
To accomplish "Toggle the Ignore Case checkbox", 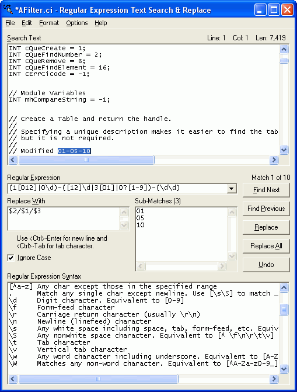I will coord(11,258).
